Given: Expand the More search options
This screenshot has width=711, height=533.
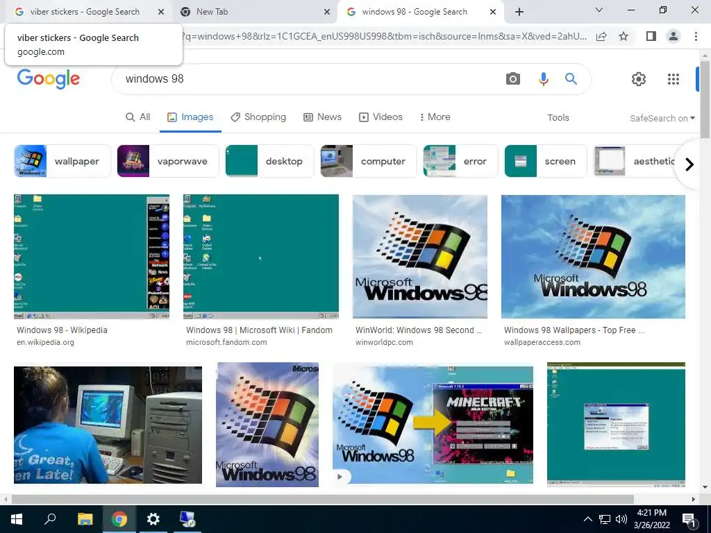Looking at the screenshot, I should pos(435,117).
